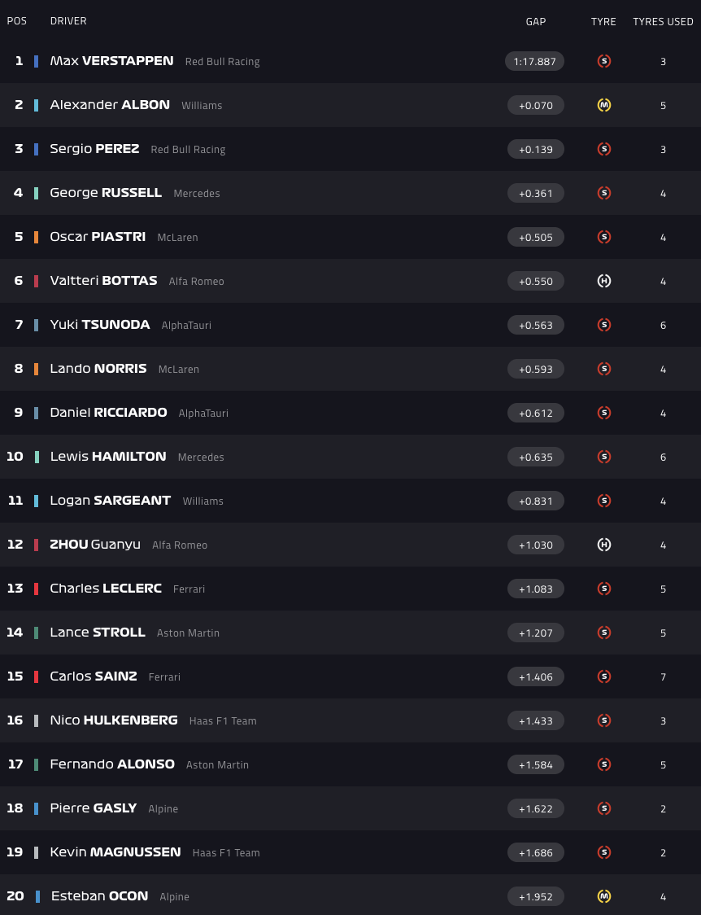Select the Fernando Alonso driver name
The height and width of the screenshot is (915, 701).
[x=112, y=764]
